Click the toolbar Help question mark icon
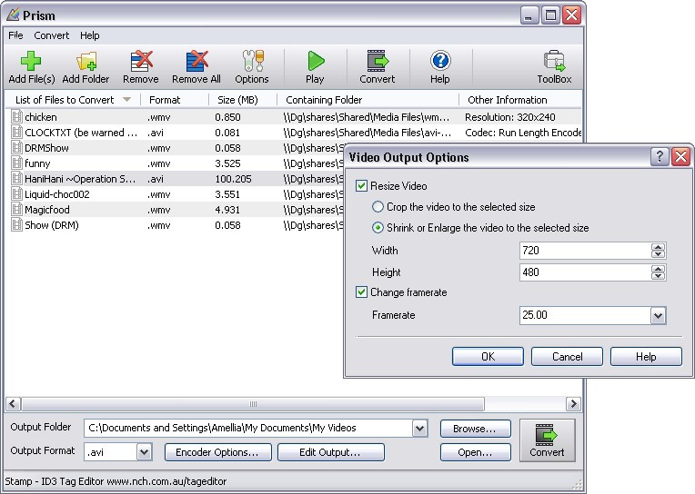This screenshot has height=494, width=695. pyautogui.click(x=440, y=61)
